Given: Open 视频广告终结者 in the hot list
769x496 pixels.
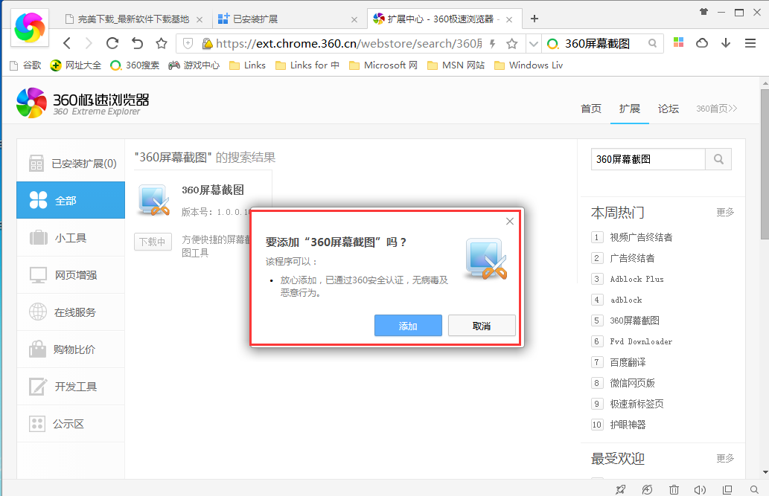Looking at the screenshot, I should coord(641,237).
